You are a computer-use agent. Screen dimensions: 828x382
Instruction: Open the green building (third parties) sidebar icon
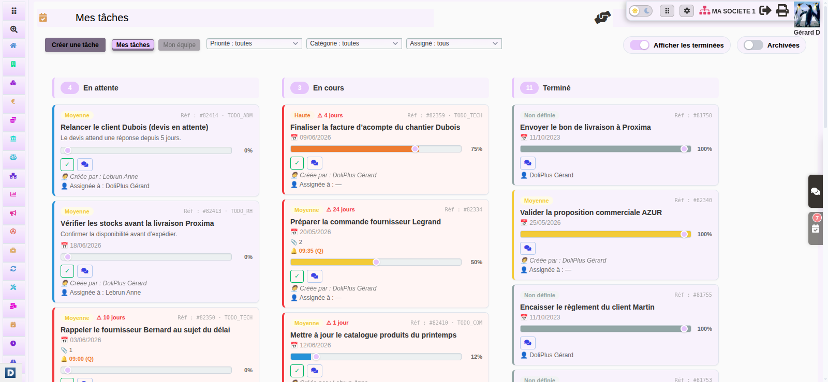click(13, 64)
